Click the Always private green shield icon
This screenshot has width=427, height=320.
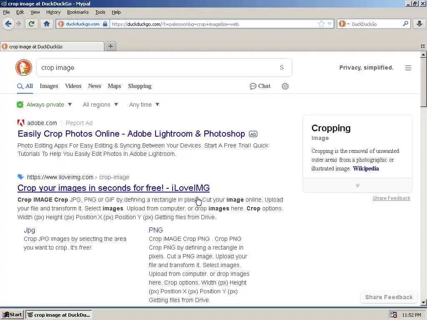tap(20, 105)
